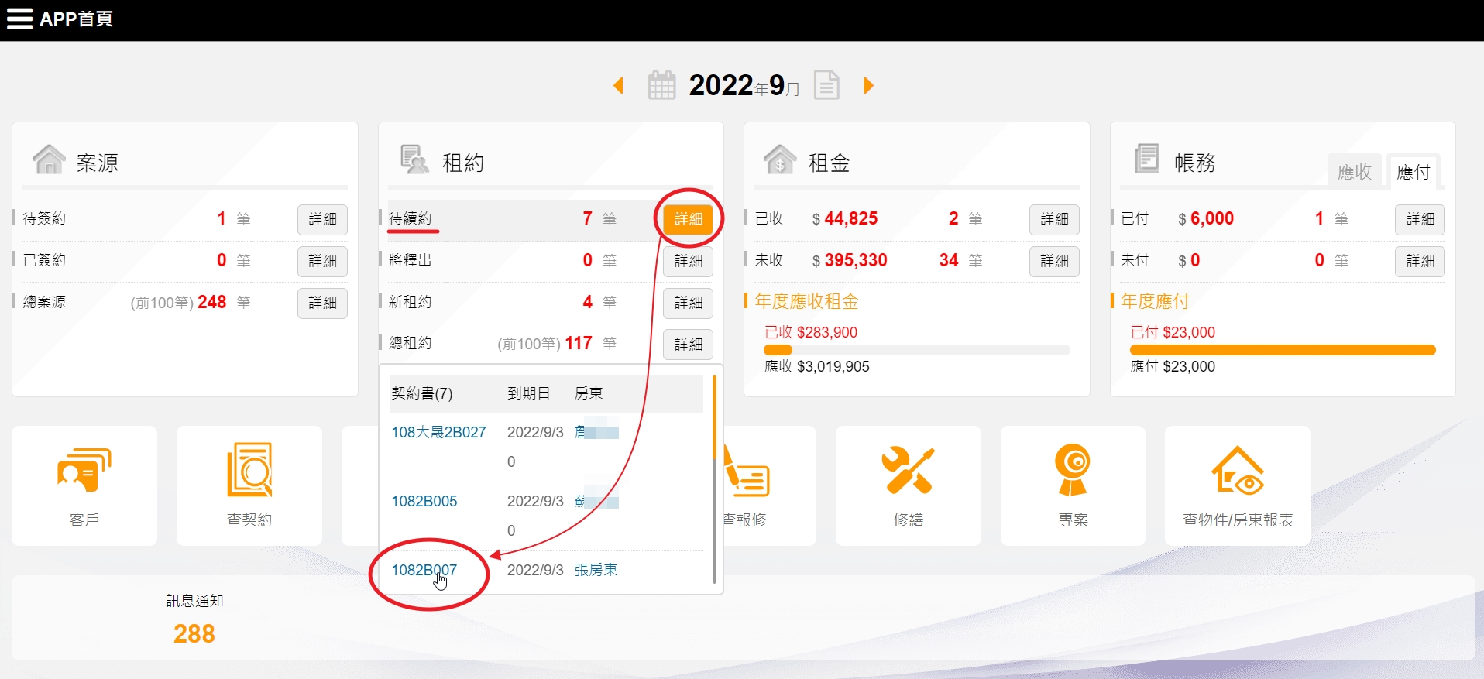
Task: Open the 專案 project tile
Action: tap(1073, 485)
